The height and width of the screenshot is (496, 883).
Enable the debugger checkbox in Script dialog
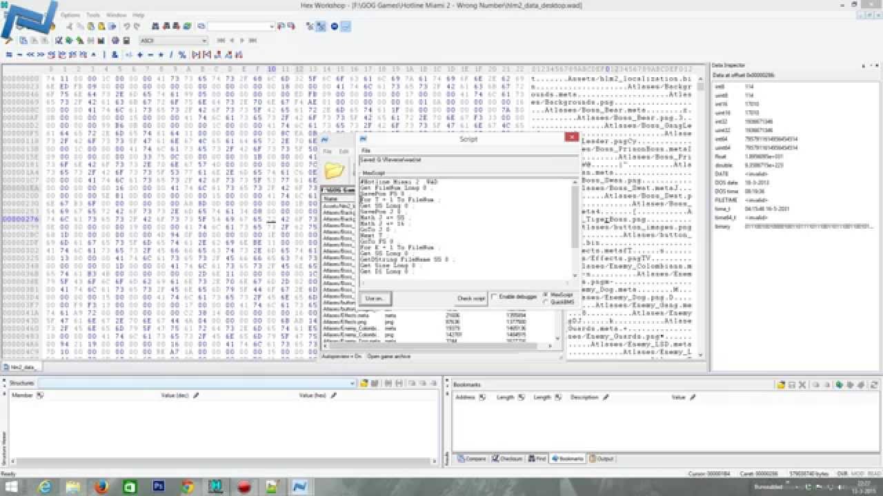click(494, 297)
